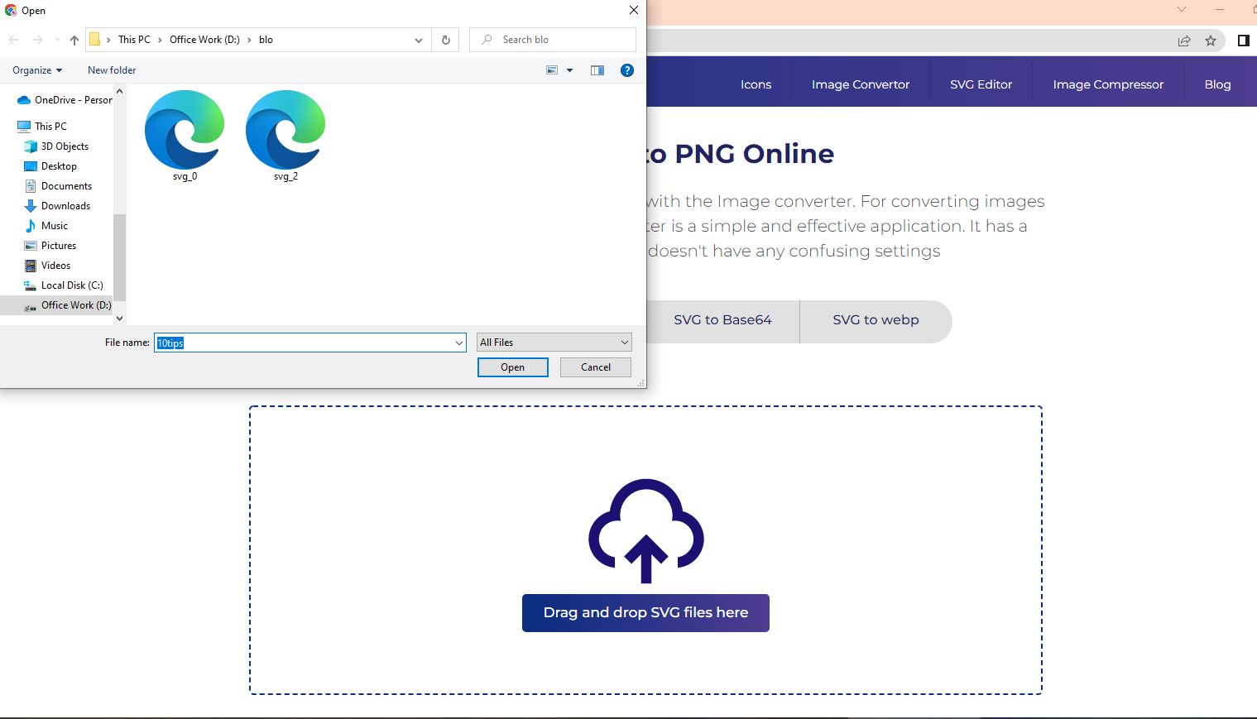1257x719 pixels.
Task: Click the Cancel button
Action: 596,367
